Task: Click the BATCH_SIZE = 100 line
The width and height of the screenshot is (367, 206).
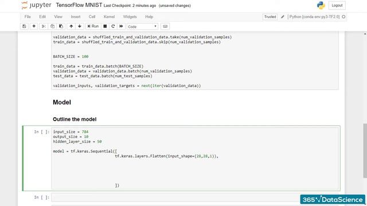Action: coord(71,57)
